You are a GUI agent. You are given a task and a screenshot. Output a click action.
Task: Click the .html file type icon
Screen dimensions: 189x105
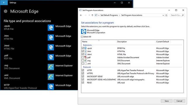[85, 54]
